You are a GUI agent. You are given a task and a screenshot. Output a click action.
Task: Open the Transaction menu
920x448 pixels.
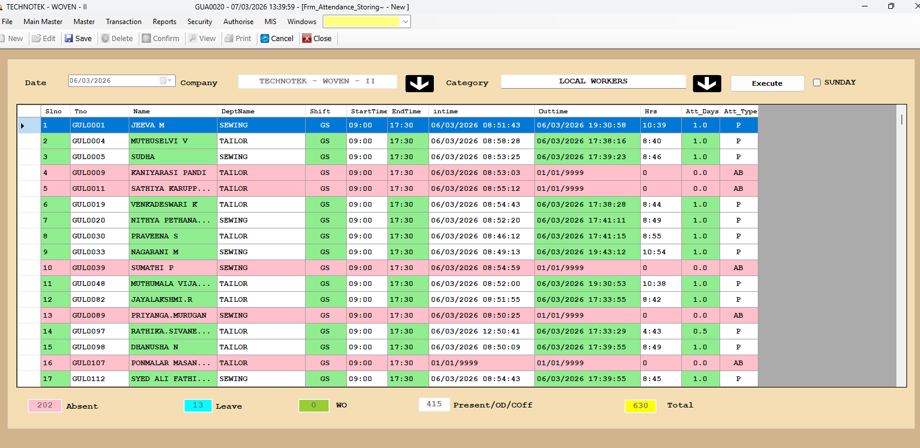coord(123,22)
